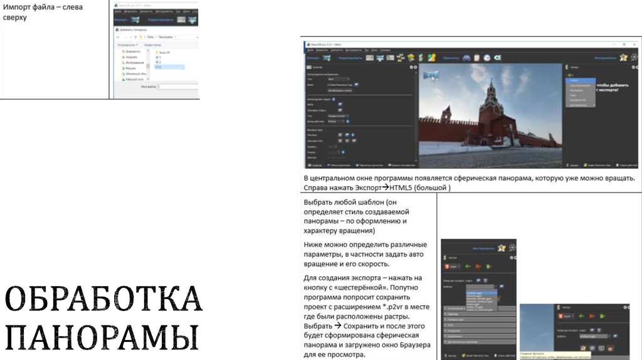Expand the HTML section in the export panel
642x360 pixels.
point(480,325)
